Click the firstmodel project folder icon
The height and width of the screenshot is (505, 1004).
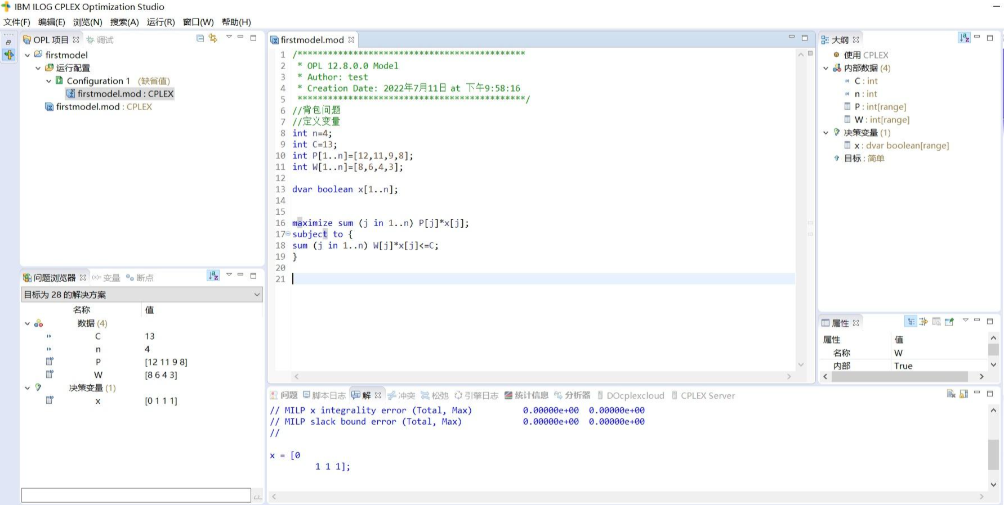pyautogui.click(x=38, y=55)
